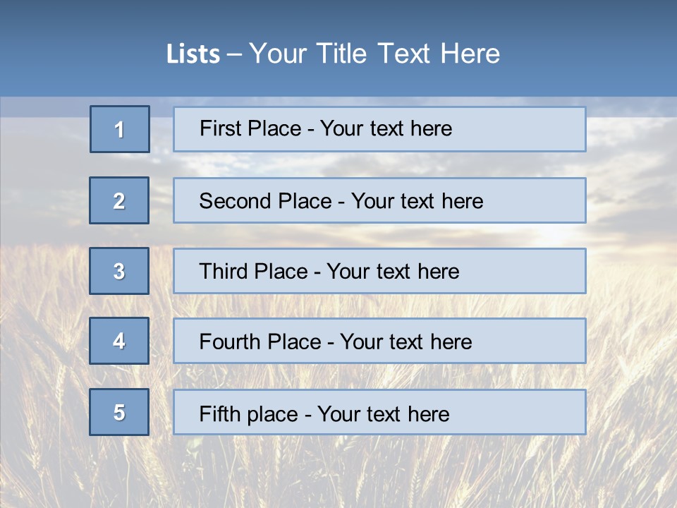Viewport: 677px width, 508px height.
Task: Click the bold word 'Lists' in title
Action: (x=193, y=54)
